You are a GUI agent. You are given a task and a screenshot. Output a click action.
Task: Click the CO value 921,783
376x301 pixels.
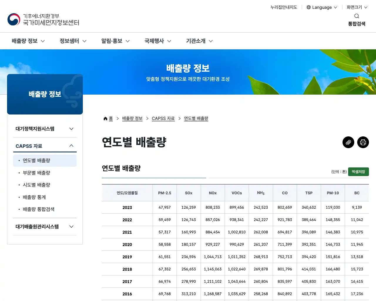point(285,220)
